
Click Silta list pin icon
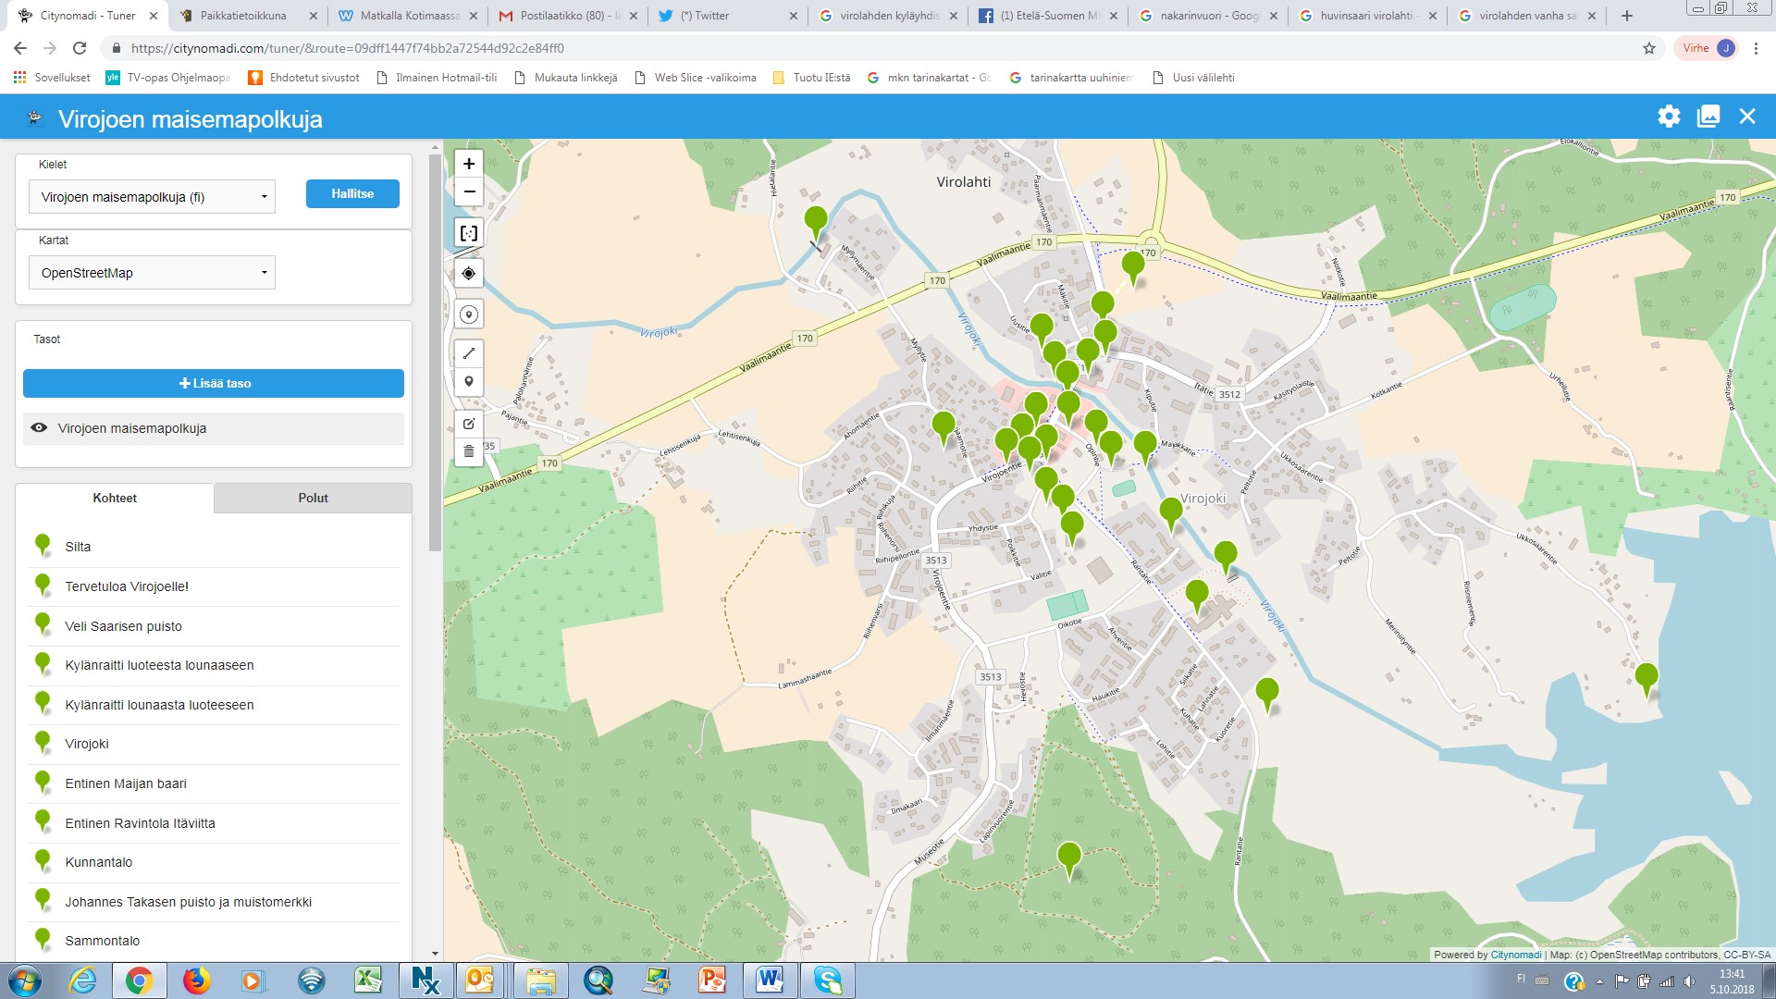42,546
